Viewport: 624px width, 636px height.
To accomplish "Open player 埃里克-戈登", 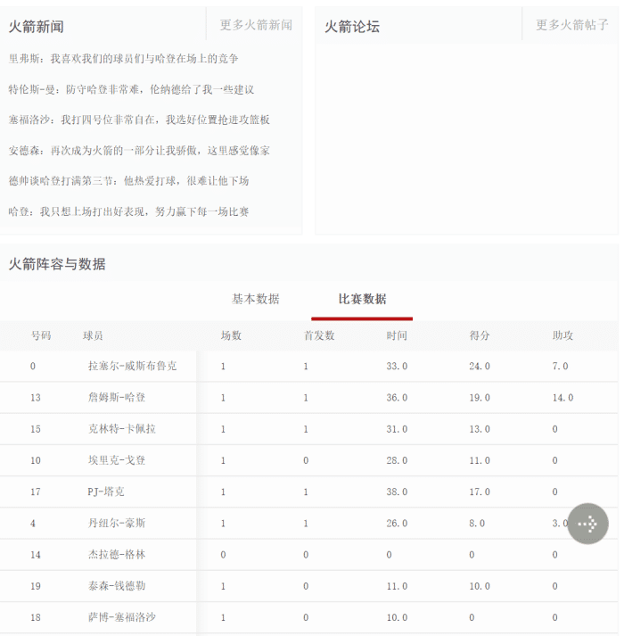I will 117,460.
